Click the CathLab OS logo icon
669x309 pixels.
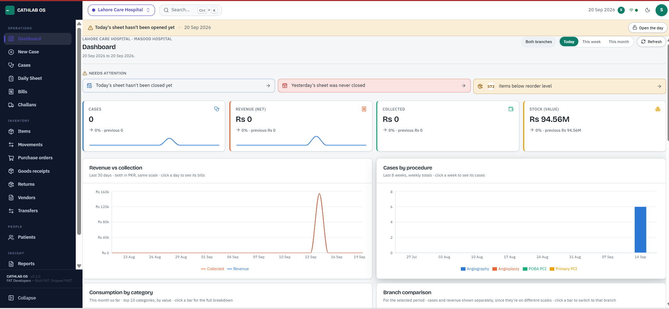[10, 10]
